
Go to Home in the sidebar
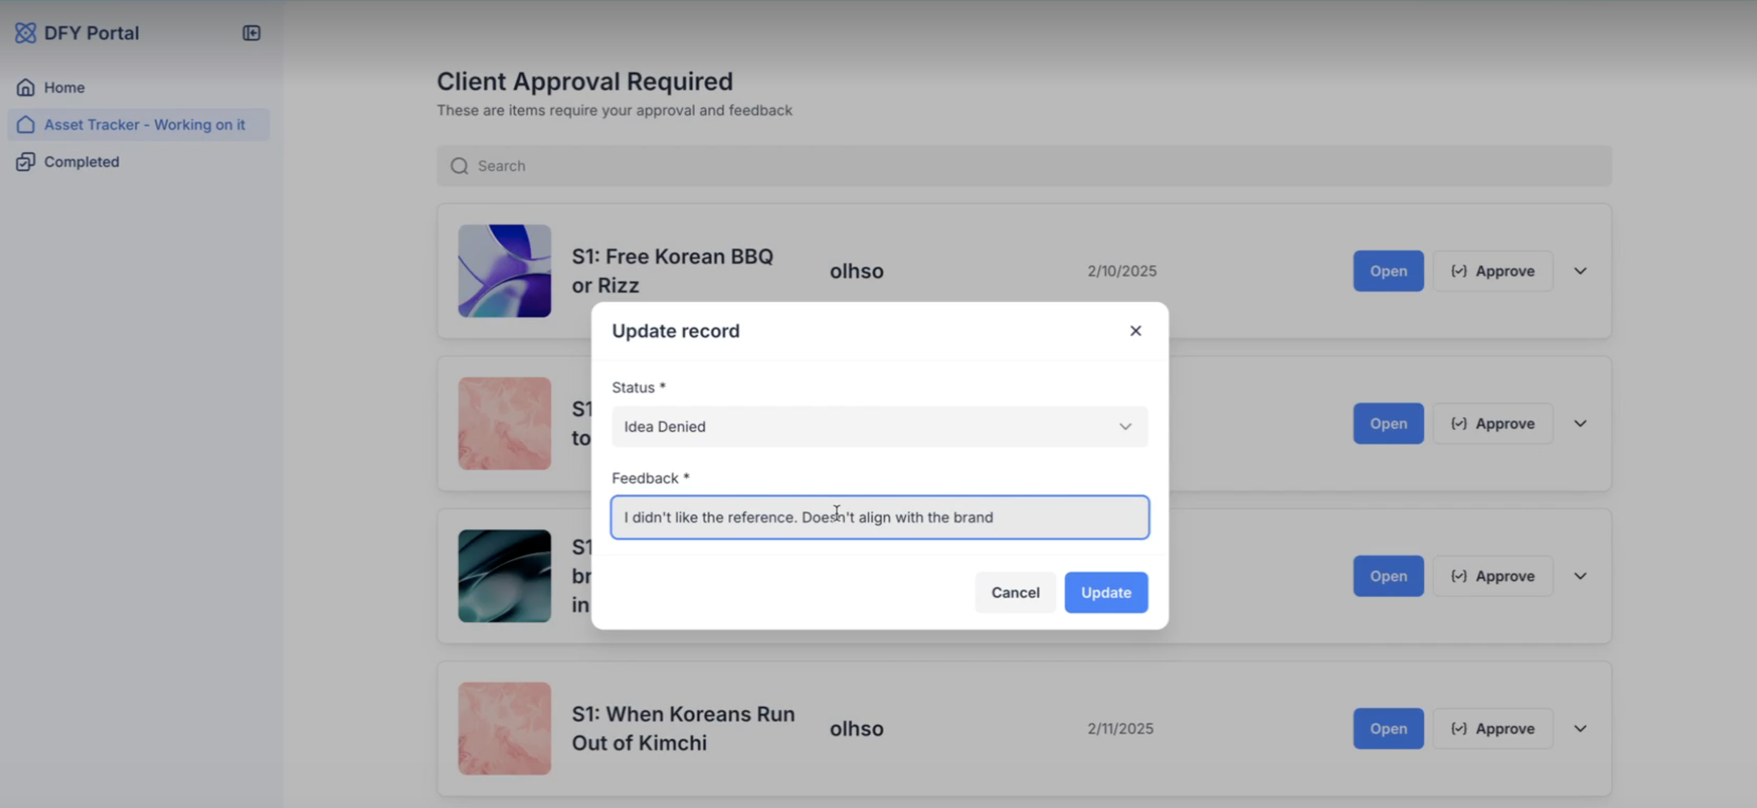138,87
